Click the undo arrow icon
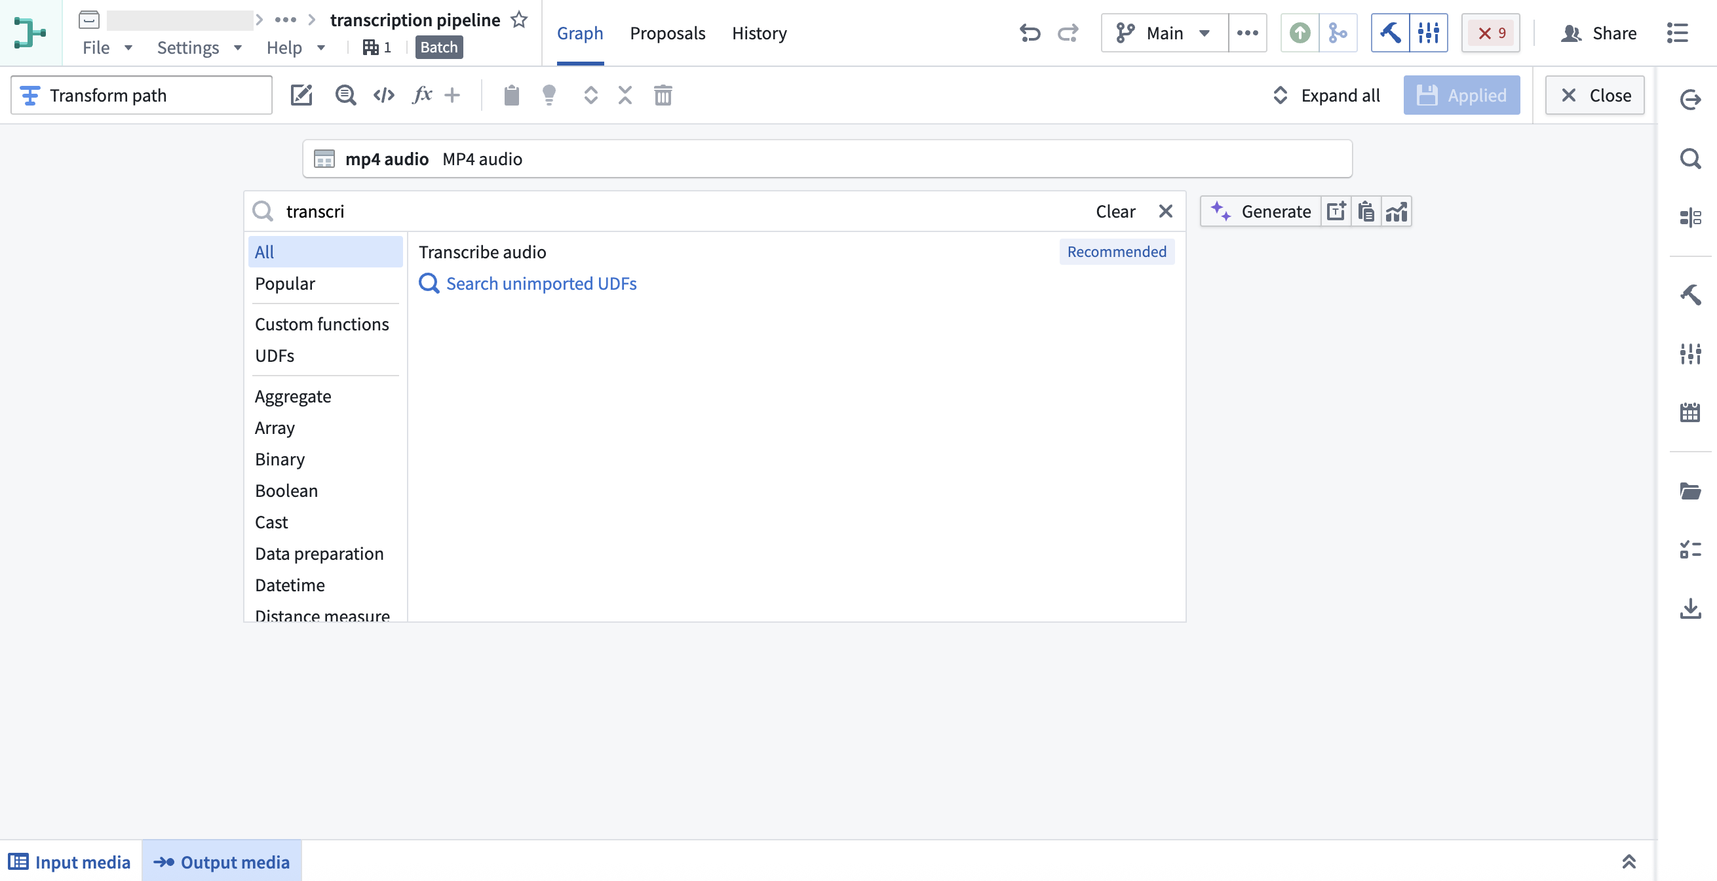Viewport: 1717px width, 881px height. [x=1030, y=33]
